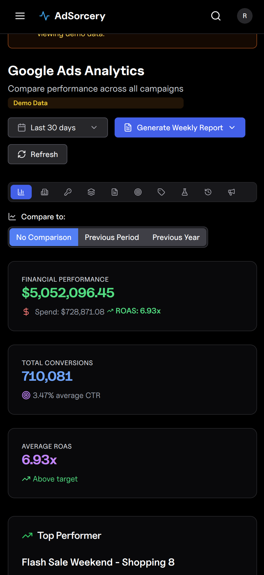Open the history clock tab icon

[208, 192]
